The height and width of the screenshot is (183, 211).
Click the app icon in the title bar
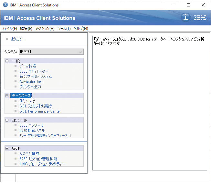click(x=5, y=5)
